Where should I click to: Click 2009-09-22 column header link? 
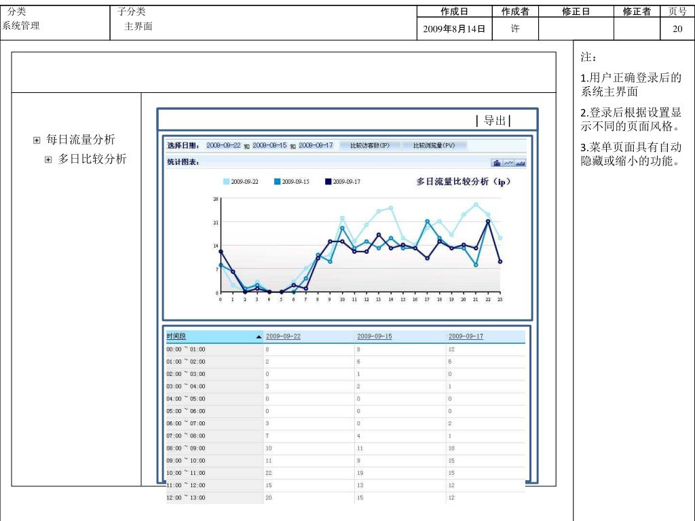coord(283,336)
